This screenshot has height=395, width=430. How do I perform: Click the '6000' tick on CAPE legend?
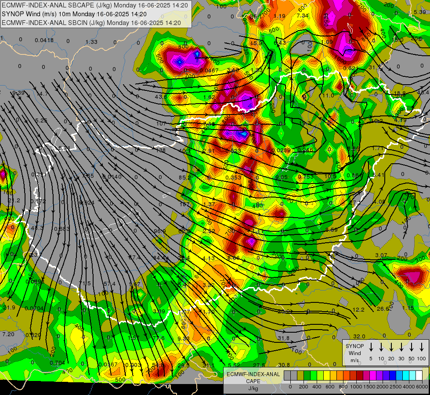click(422, 387)
